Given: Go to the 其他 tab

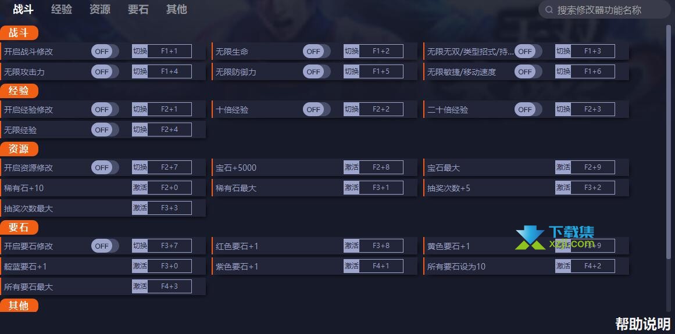Looking at the screenshot, I should tap(177, 9).
